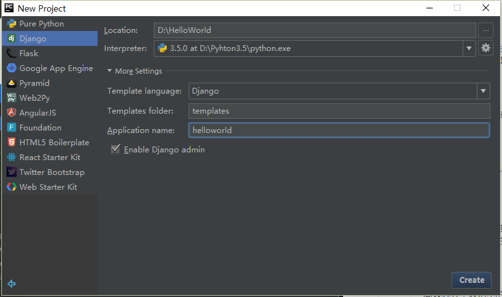The height and width of the screenshot is (297, 502).
Task: Click the interpreter settings gear icon
Action: pos(486,48)
